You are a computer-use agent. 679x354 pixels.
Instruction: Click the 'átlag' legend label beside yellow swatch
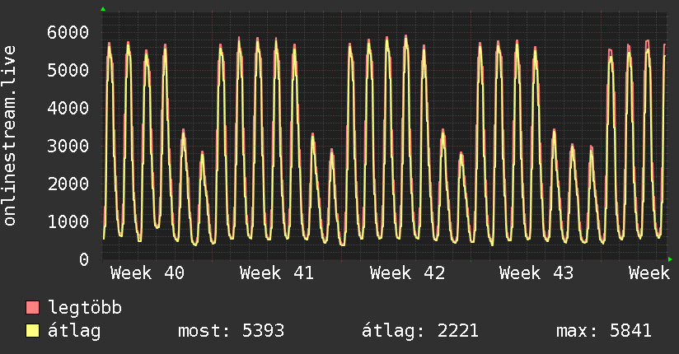tap(74, 331)
